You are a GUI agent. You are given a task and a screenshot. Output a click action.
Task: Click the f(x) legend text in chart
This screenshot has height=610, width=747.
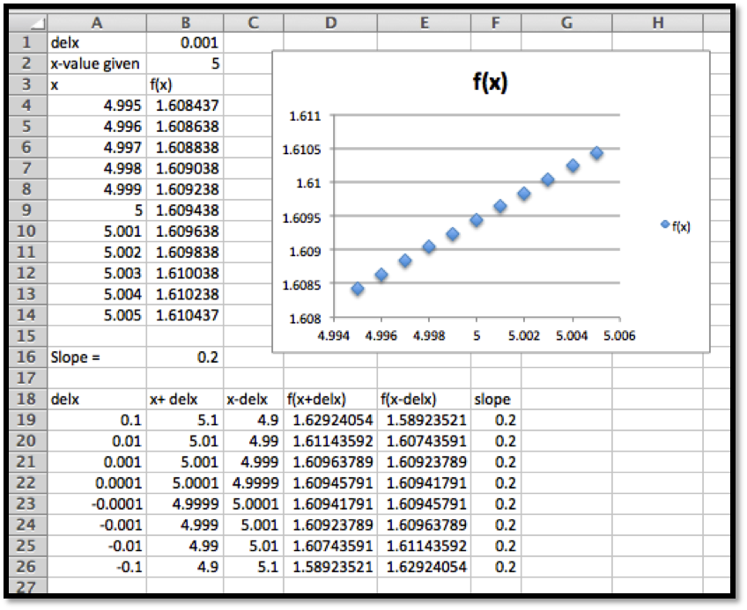[681, 226]
